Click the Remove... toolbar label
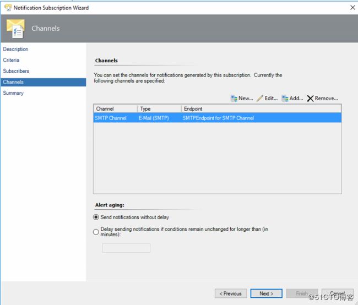Viewport: 358px width, 305px height. (326, 99)
